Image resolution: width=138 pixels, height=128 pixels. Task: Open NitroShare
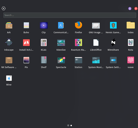click(113, 42)
